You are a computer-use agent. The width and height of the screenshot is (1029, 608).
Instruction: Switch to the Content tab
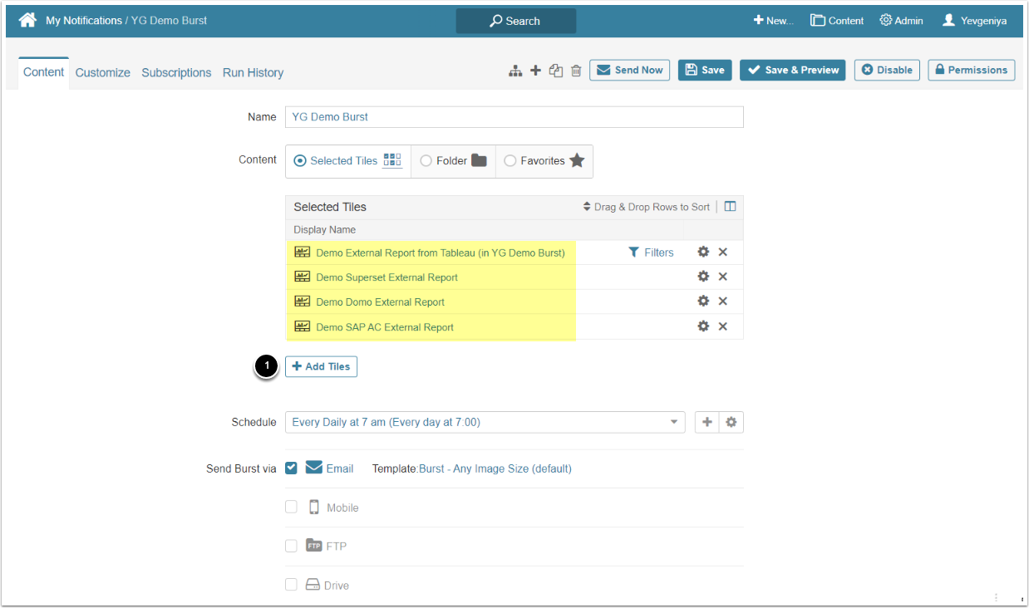click(43, 72)
